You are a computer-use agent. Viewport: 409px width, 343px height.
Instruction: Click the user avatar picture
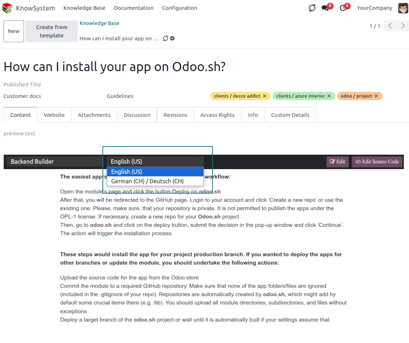[403, 8]
